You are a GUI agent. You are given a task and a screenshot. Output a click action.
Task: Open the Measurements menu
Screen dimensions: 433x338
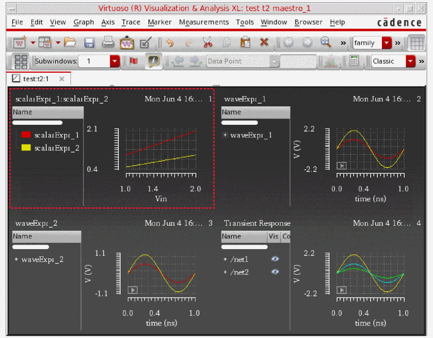tap(204, 22)
